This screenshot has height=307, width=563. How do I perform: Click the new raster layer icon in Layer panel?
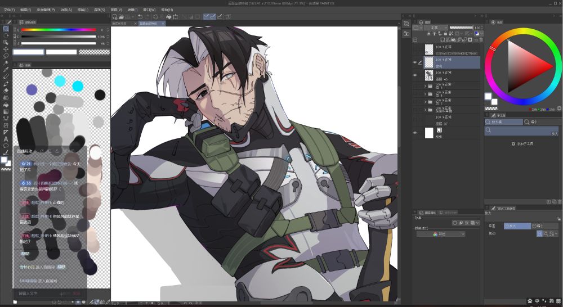point(443,40)
